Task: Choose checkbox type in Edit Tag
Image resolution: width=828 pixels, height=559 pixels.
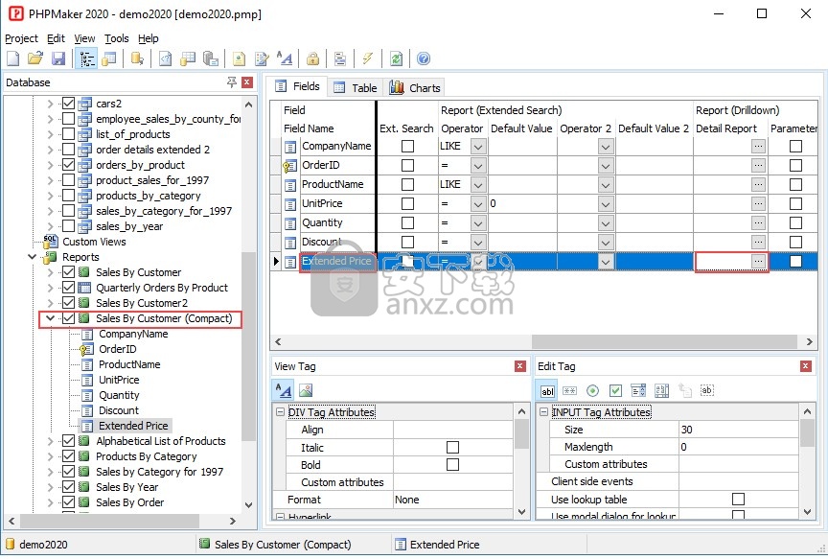Action: click(x=615, y=391)
